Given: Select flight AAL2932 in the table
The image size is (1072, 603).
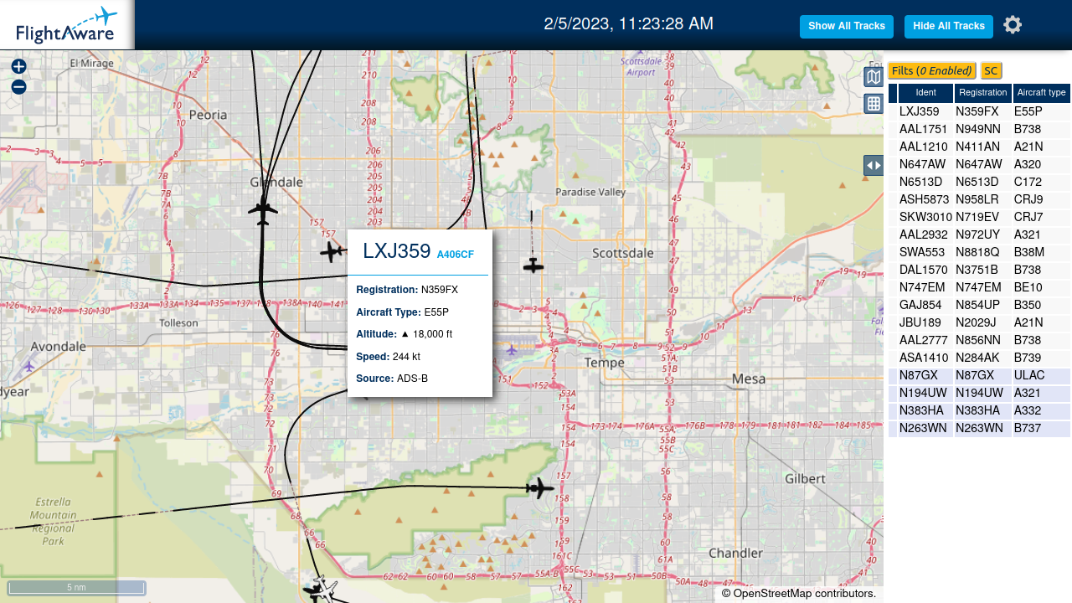Looking at the screenshot, I should pos(924,234).
